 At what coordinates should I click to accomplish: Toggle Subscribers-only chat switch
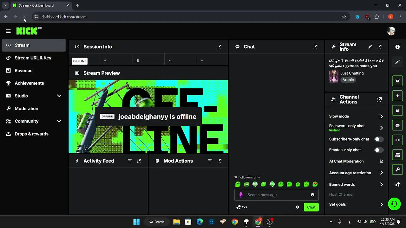click(379, 139)
